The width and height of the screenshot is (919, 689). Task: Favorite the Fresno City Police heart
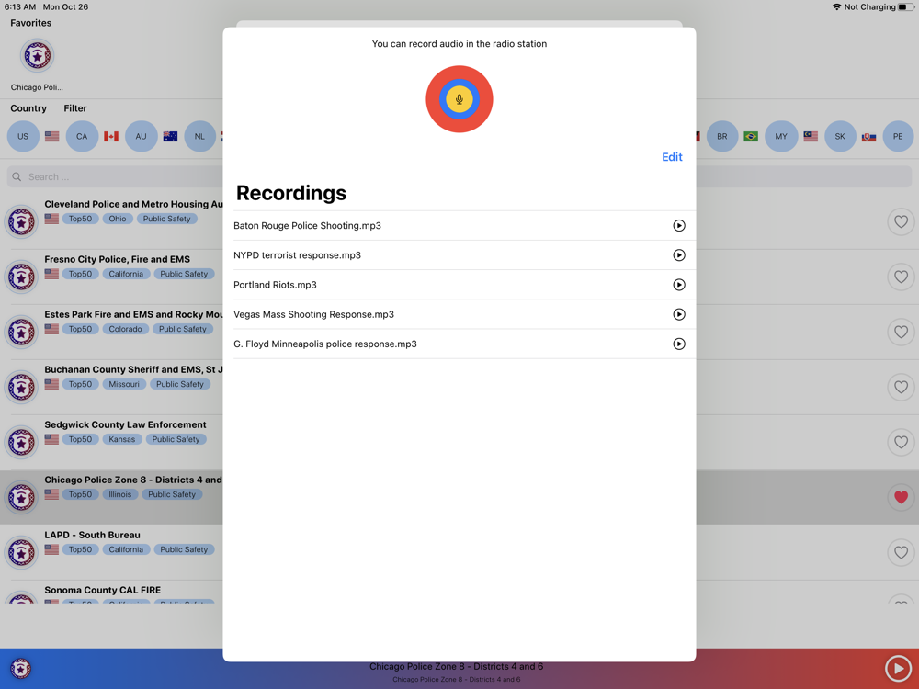[x=901, y=277]
